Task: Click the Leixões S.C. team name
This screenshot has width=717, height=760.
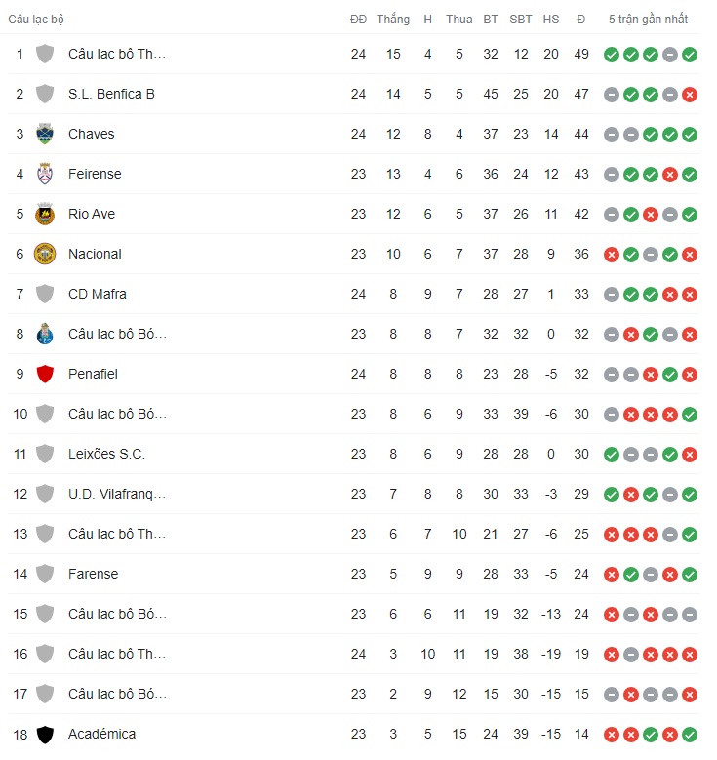Action: (106, 454)
